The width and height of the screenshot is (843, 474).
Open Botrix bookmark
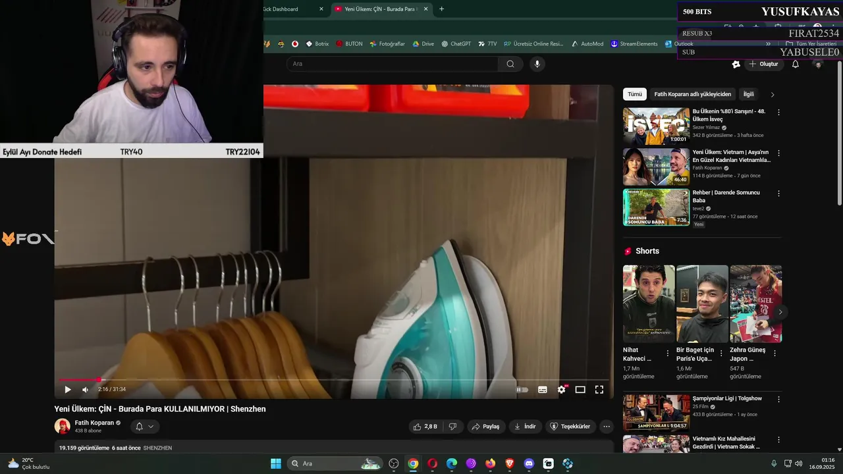tap(317, 44)
